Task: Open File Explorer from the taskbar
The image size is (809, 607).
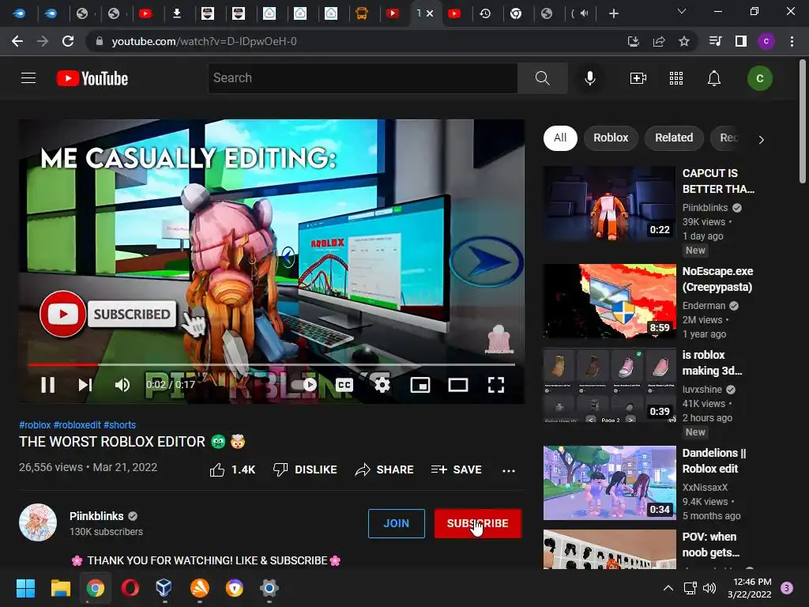Action: pyautogui.click(x=60, y=588)
